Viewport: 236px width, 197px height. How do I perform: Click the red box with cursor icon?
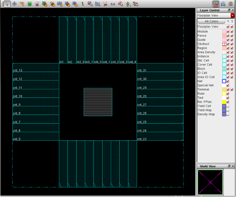(x=90, y=4)
